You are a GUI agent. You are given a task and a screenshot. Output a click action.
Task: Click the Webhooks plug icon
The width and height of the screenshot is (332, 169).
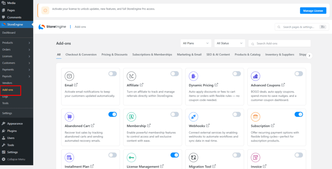point(193,117)
